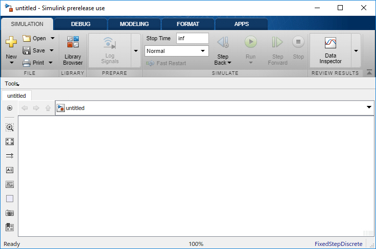Screen dimensions: 376x249
Task: Add an area with the rectangle icon
Action: [x=10, y=199]
